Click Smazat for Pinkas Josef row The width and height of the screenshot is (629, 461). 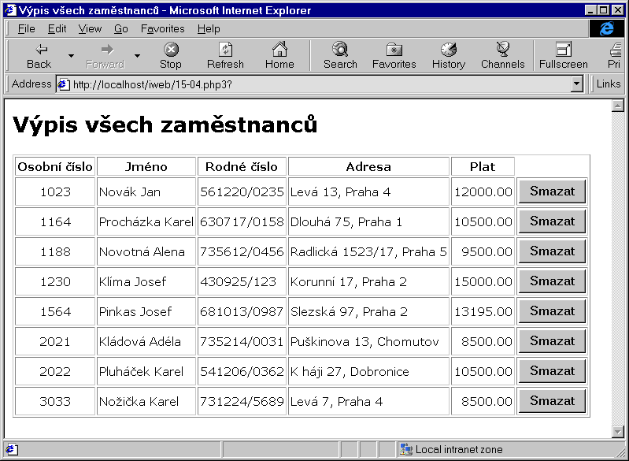552,311
